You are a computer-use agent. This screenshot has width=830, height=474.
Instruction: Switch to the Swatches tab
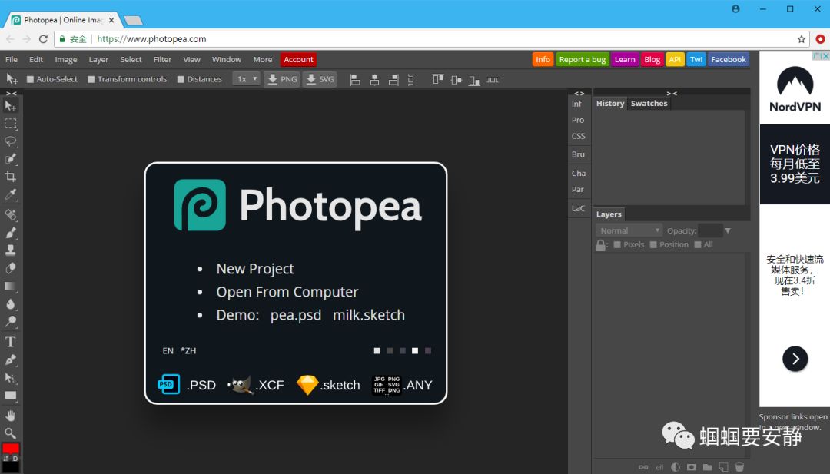pos(649,103)
